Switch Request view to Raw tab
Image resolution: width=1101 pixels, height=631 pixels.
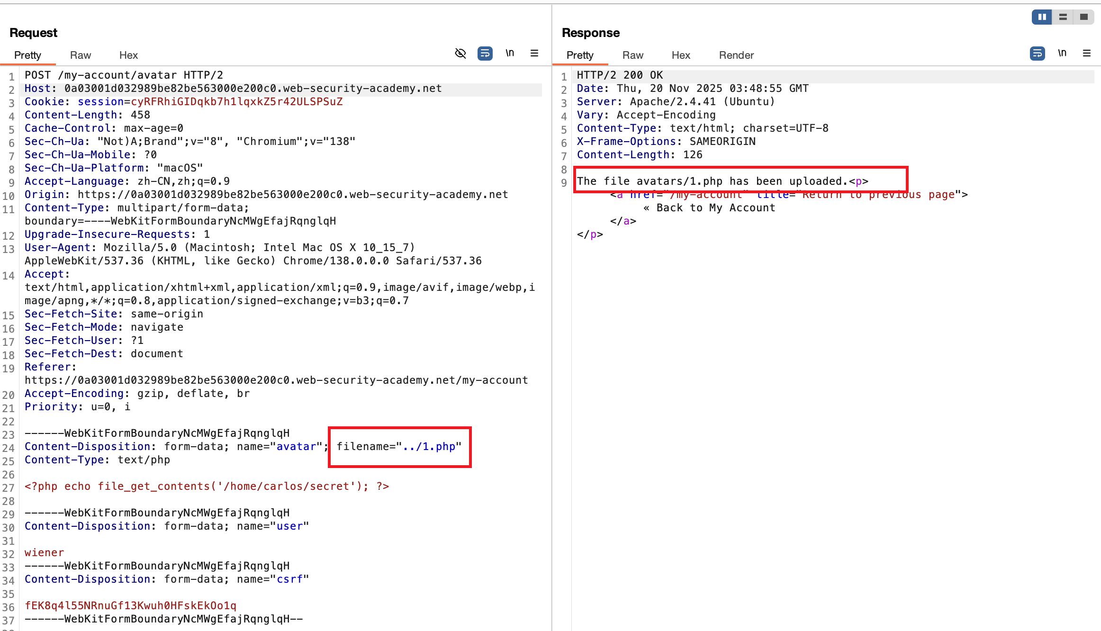pyautogui.click(x=80, y=55)
